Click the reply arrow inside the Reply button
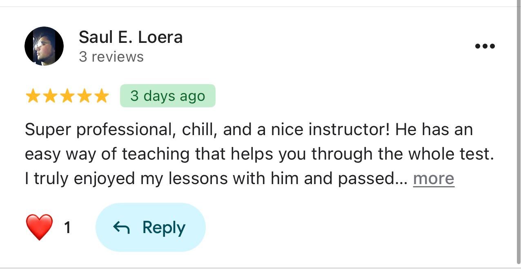 (x=122, y=227)
